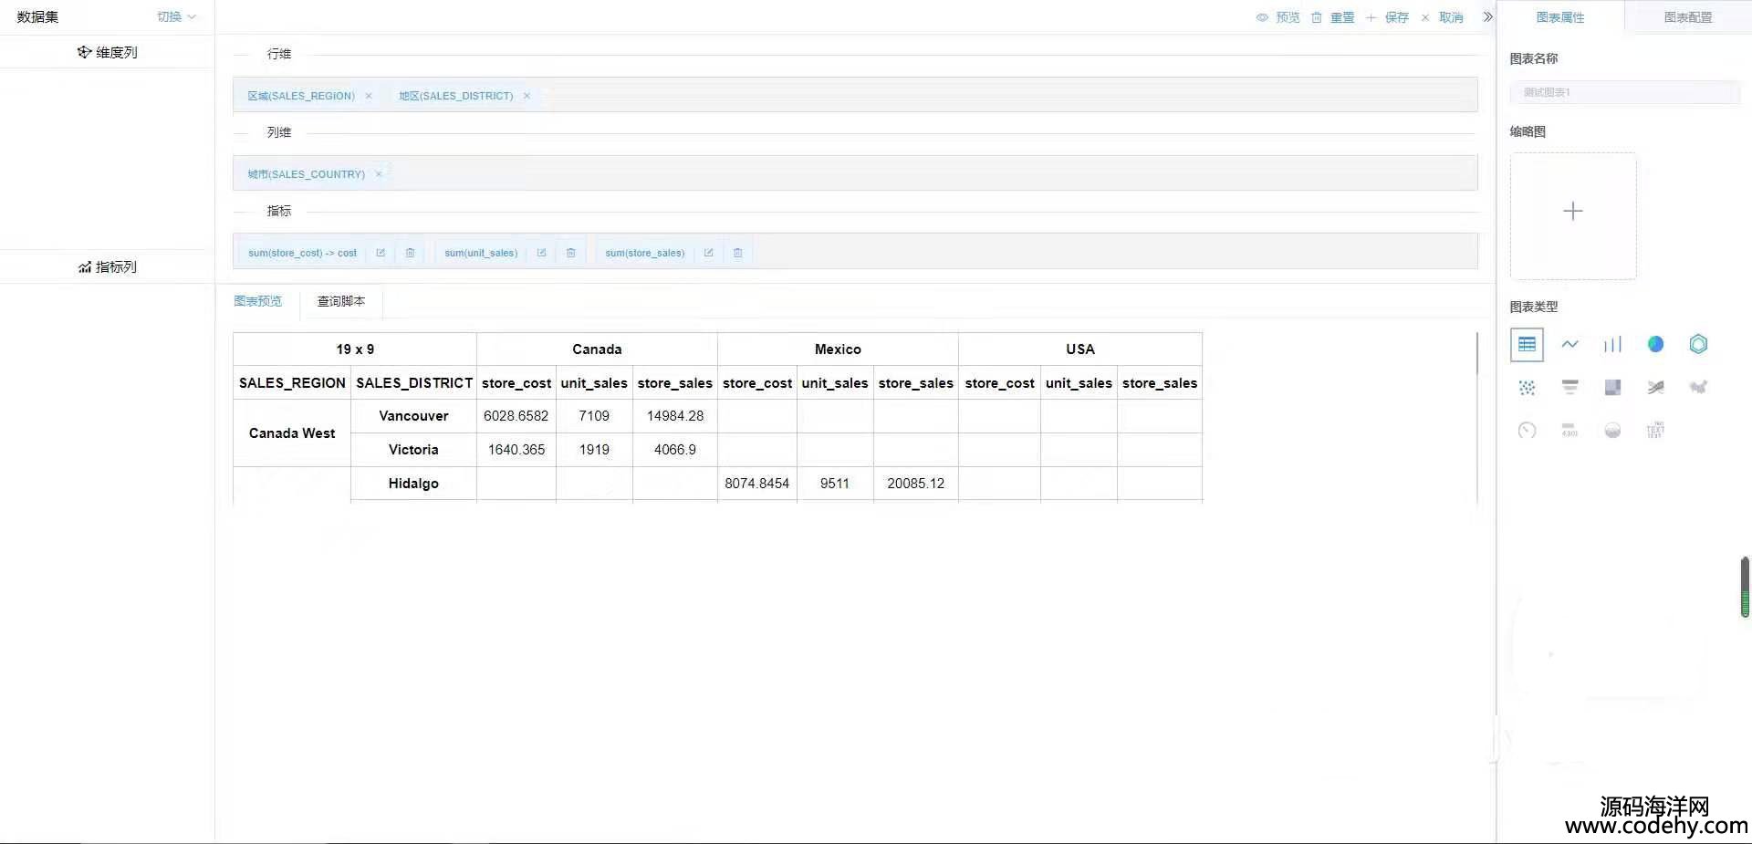Click the 预览 preview button
Viewport: 1752px width, 844px height.
point(1277,17)
